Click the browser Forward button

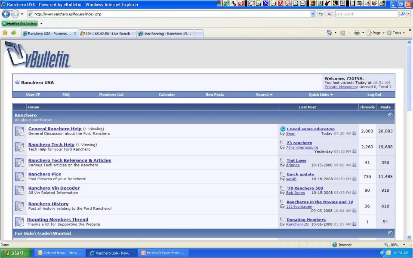pyautogui.click(x=15, y=14)
